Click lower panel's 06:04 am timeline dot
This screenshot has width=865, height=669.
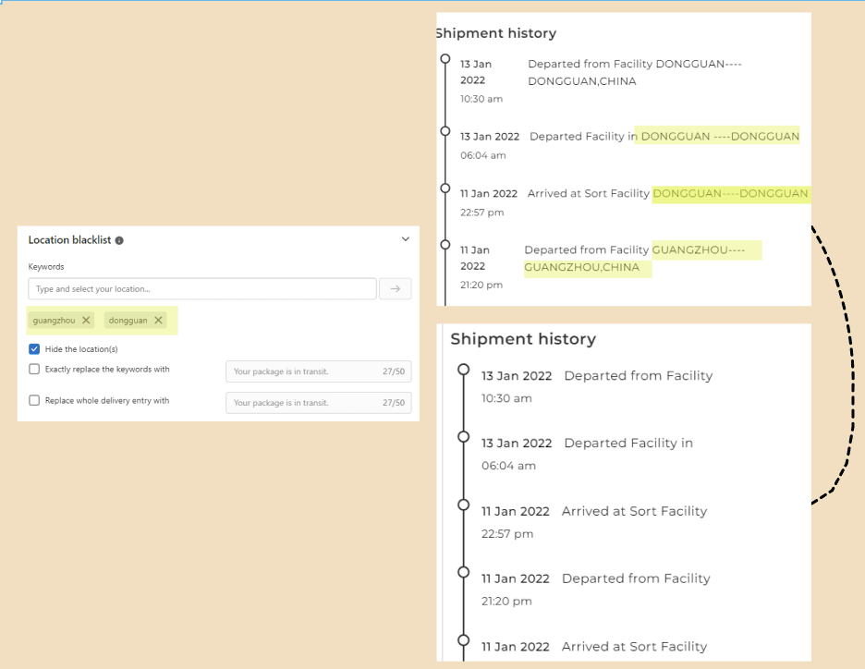point(464,437)
